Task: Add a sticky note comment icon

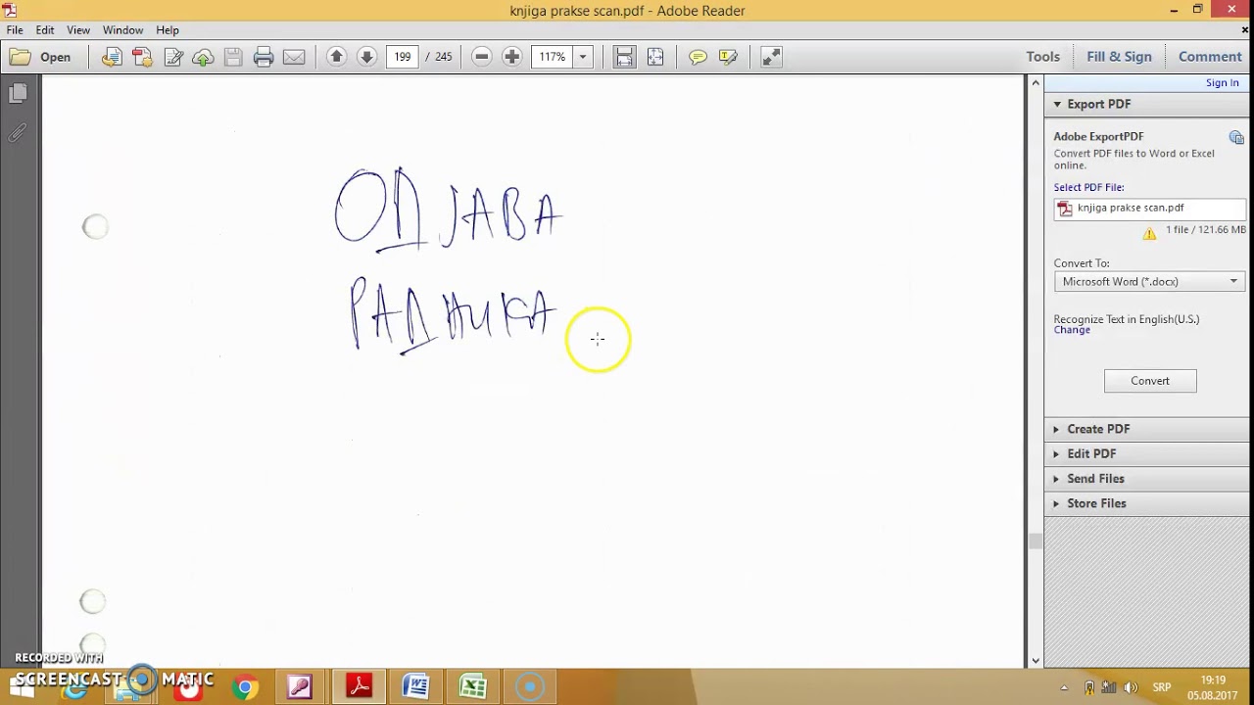Action: [698, 57]
